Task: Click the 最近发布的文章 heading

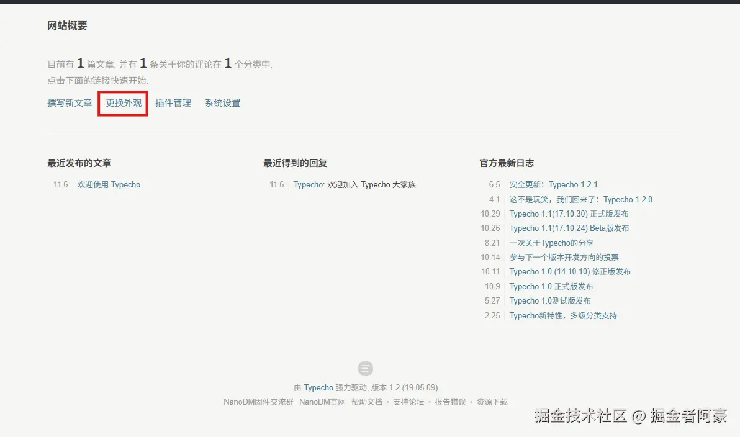Action: point(79,163)
